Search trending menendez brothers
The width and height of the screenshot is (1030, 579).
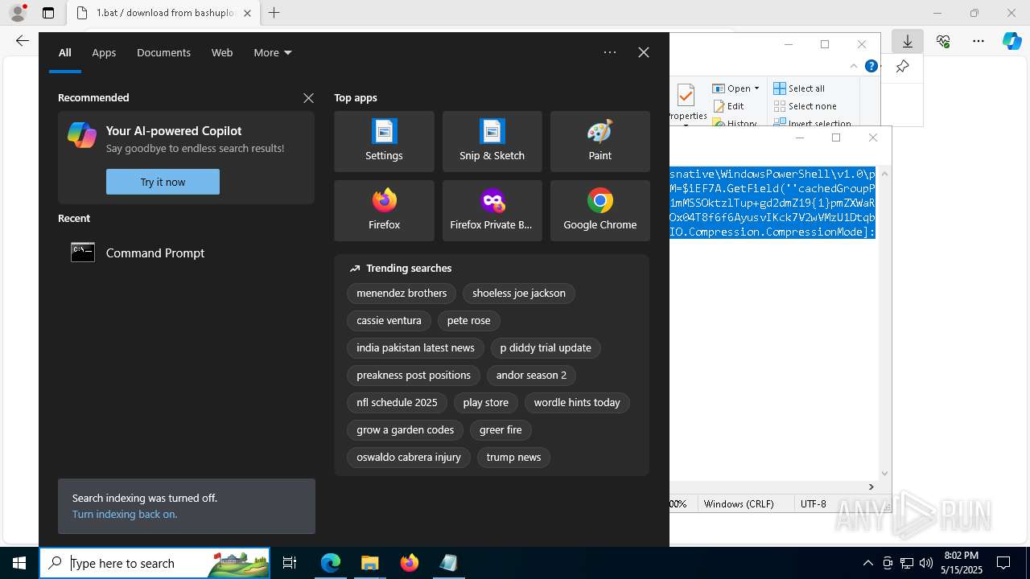pos(402,293)
